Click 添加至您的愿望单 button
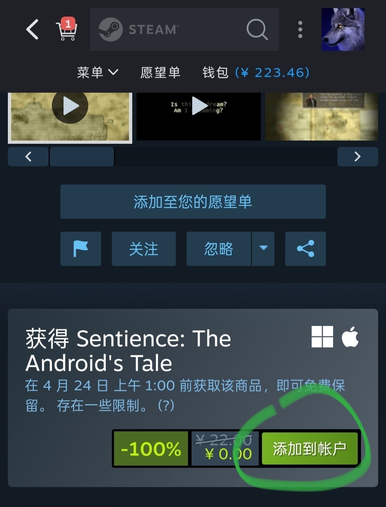The height and width of the screenshot is (507, 386). click(193, 202)
